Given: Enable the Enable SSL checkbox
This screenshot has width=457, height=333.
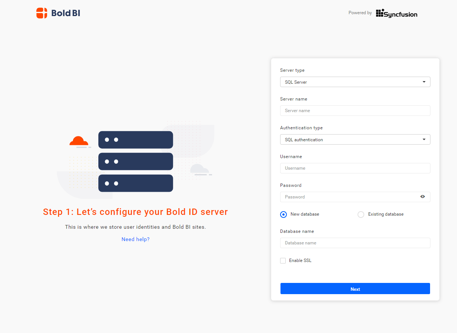Looking at the screenshot, I should pos(283,260).
